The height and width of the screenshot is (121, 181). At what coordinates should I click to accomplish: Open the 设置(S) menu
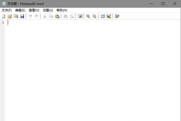point(48,10)
